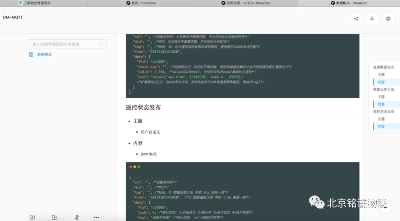Click the scroll-to-top round button

[x=386, y=207]
